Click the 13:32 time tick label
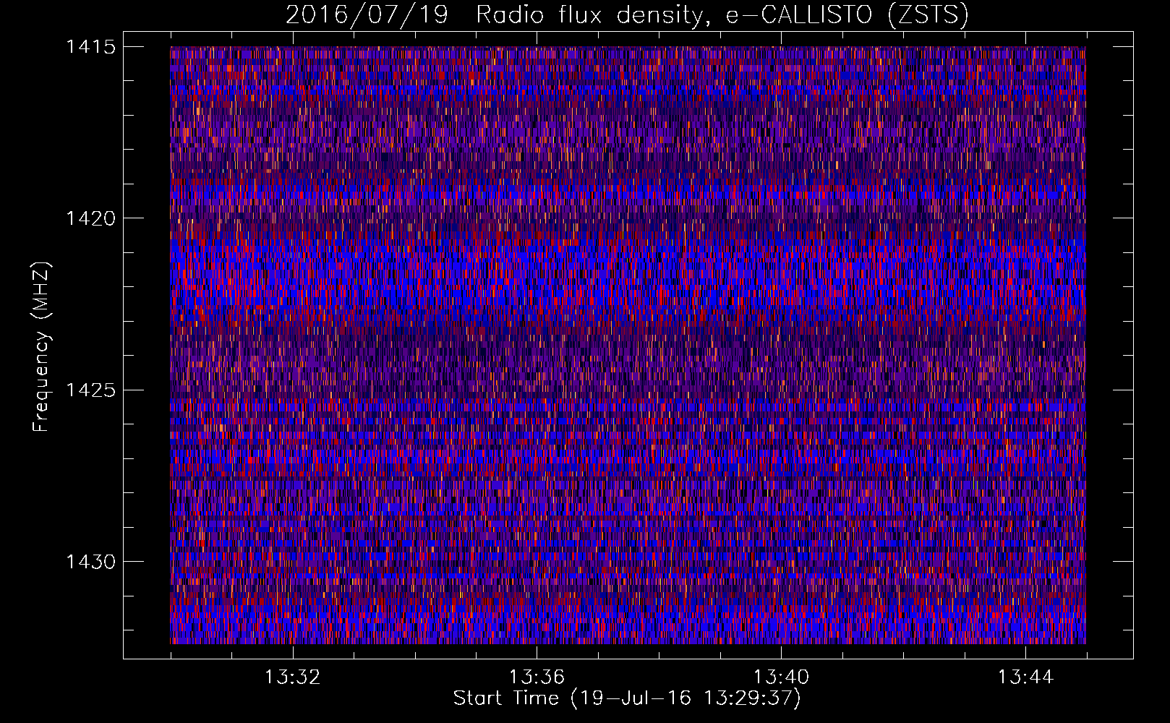1170x723 pixels. coord(293,677)
